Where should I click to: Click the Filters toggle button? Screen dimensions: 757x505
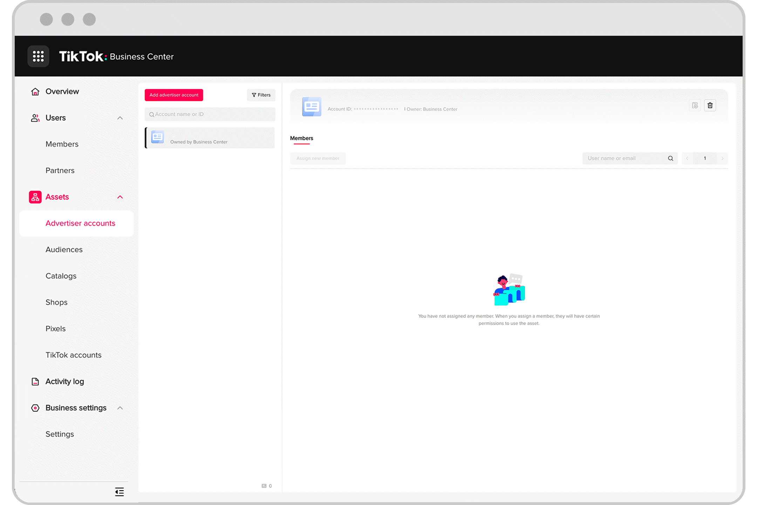[x=261, y=95]
